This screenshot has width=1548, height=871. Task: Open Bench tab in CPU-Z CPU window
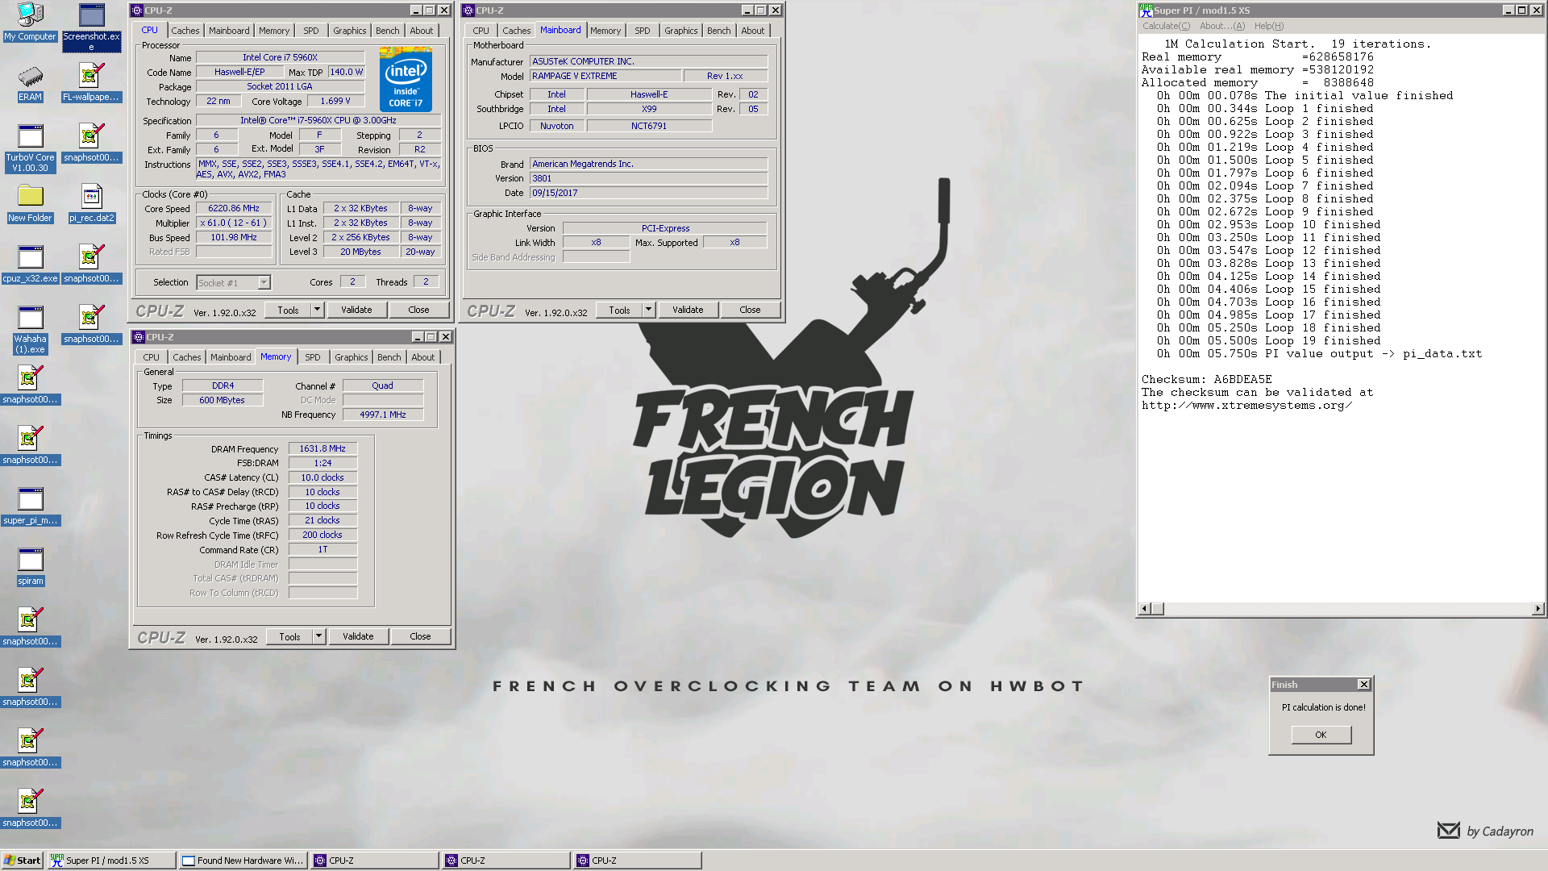388,31
